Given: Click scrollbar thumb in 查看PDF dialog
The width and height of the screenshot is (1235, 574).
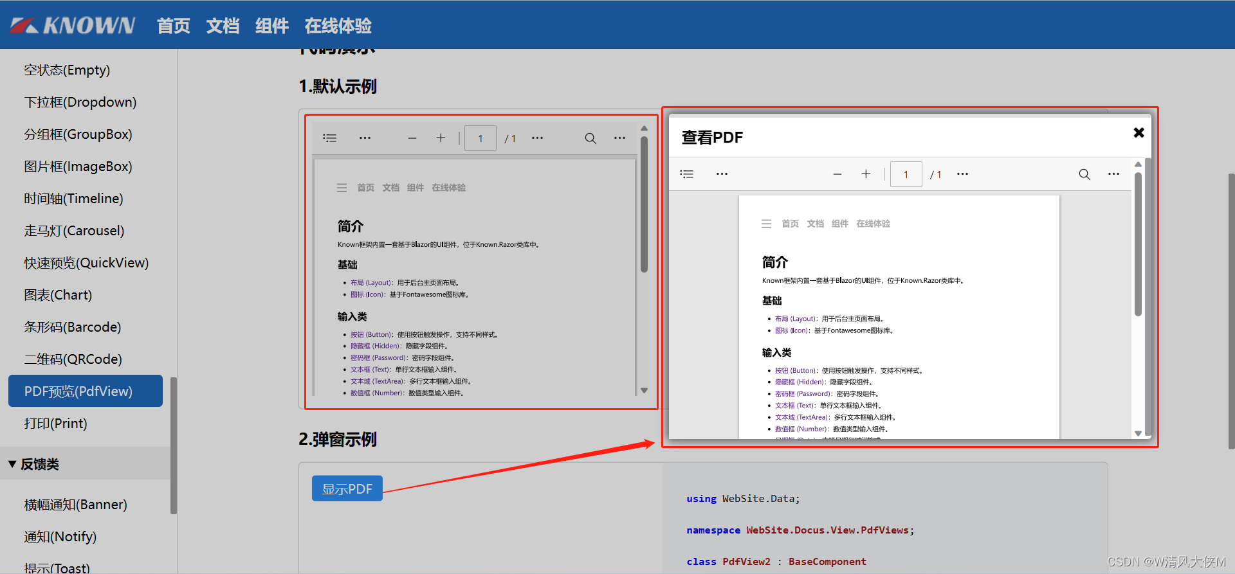Looking at the screenshot, I should coord(1138,244).
